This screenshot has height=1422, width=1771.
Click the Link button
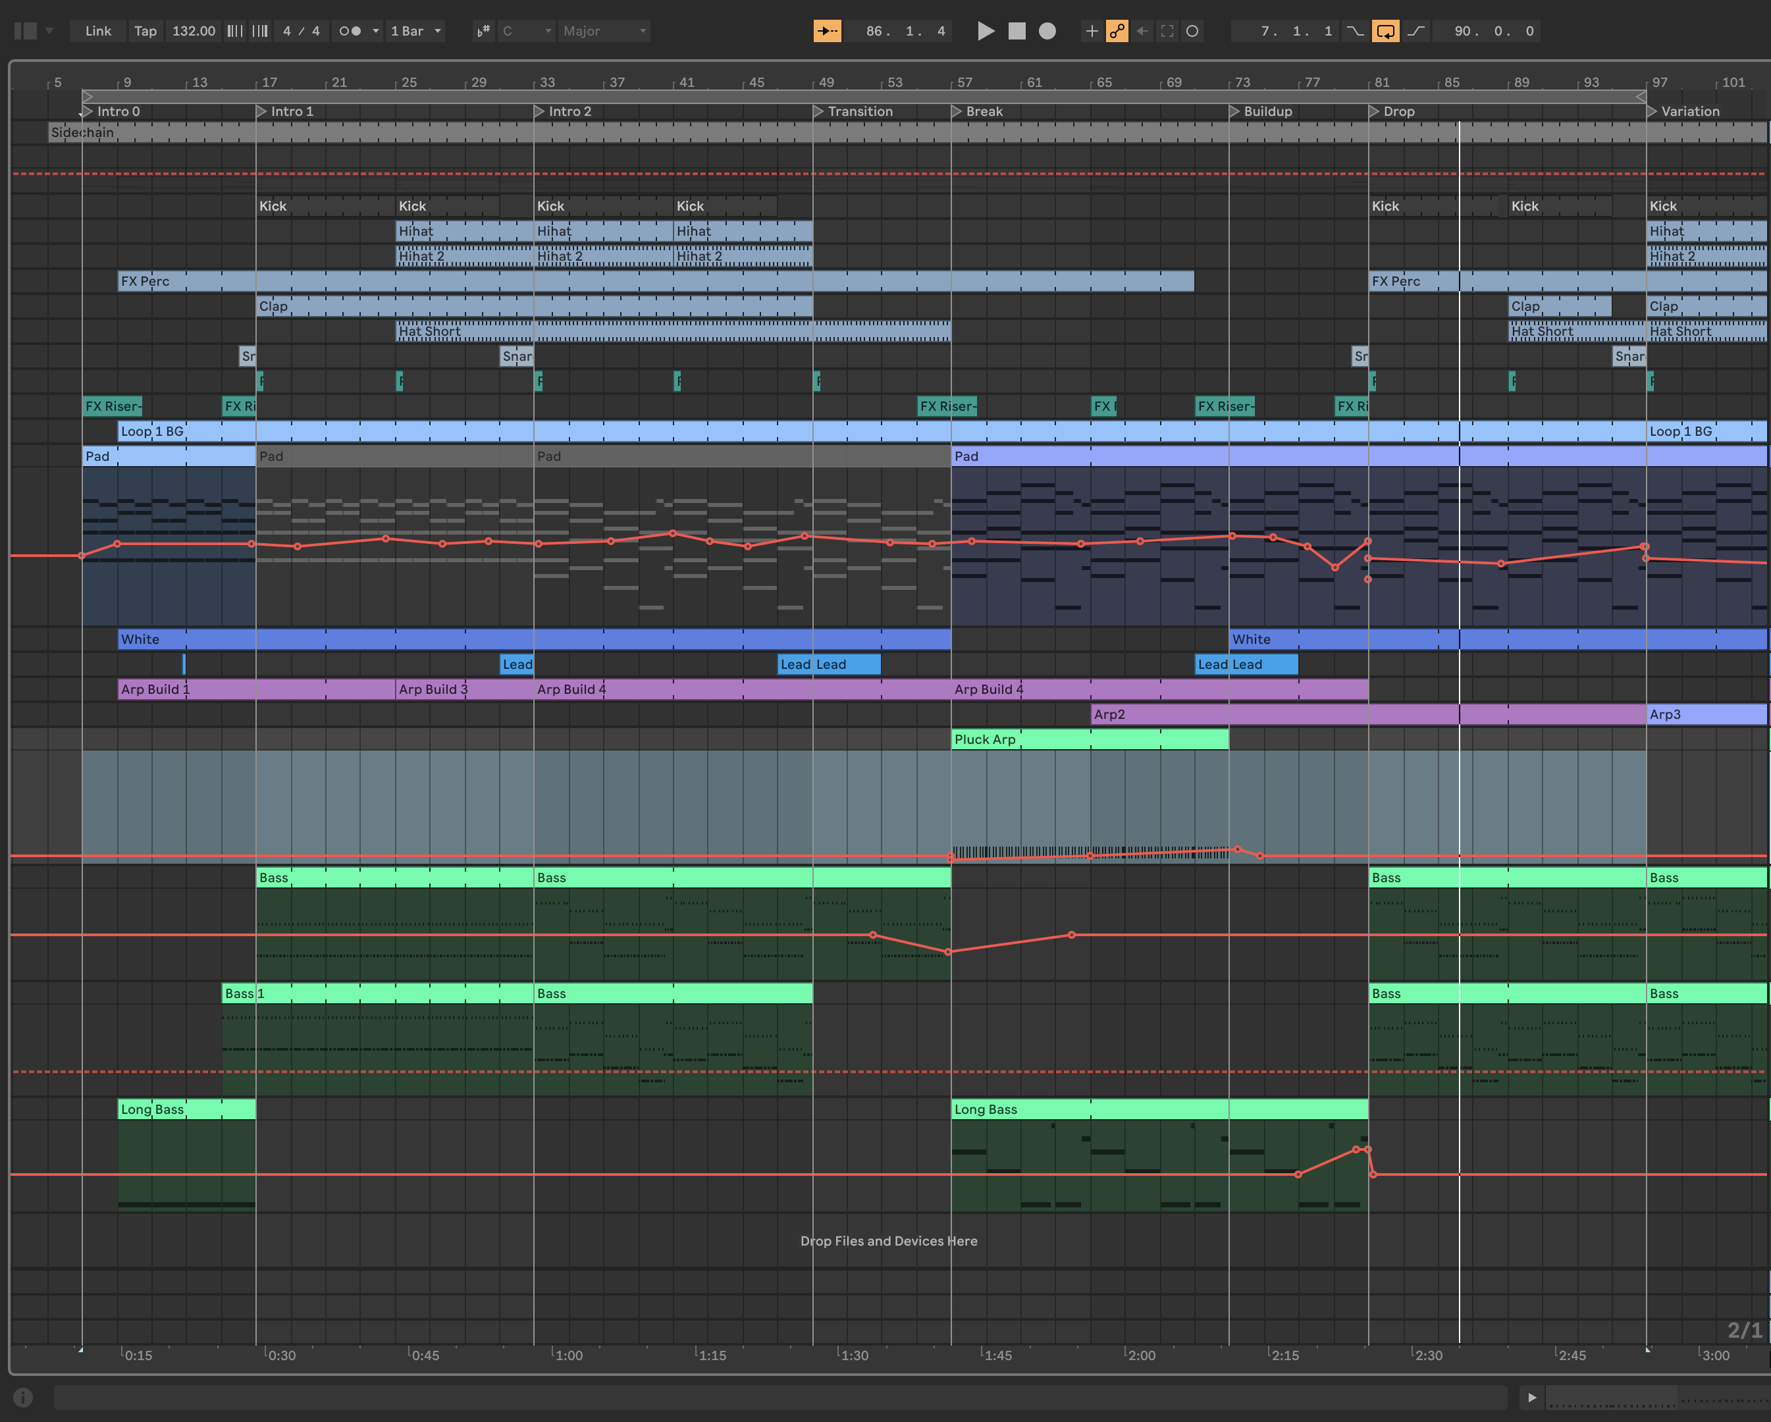[97, 31]
